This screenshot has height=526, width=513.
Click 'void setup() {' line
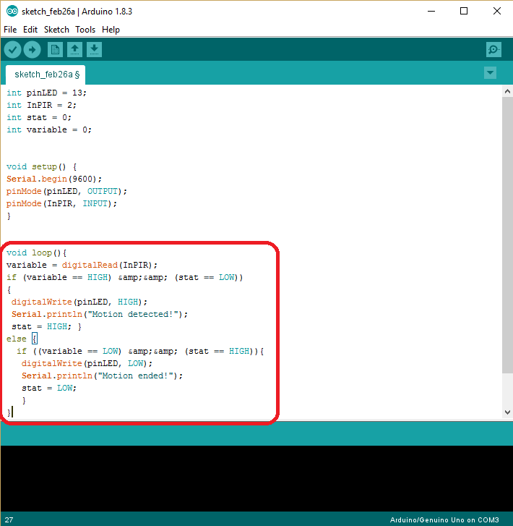[x=42, y=166]
